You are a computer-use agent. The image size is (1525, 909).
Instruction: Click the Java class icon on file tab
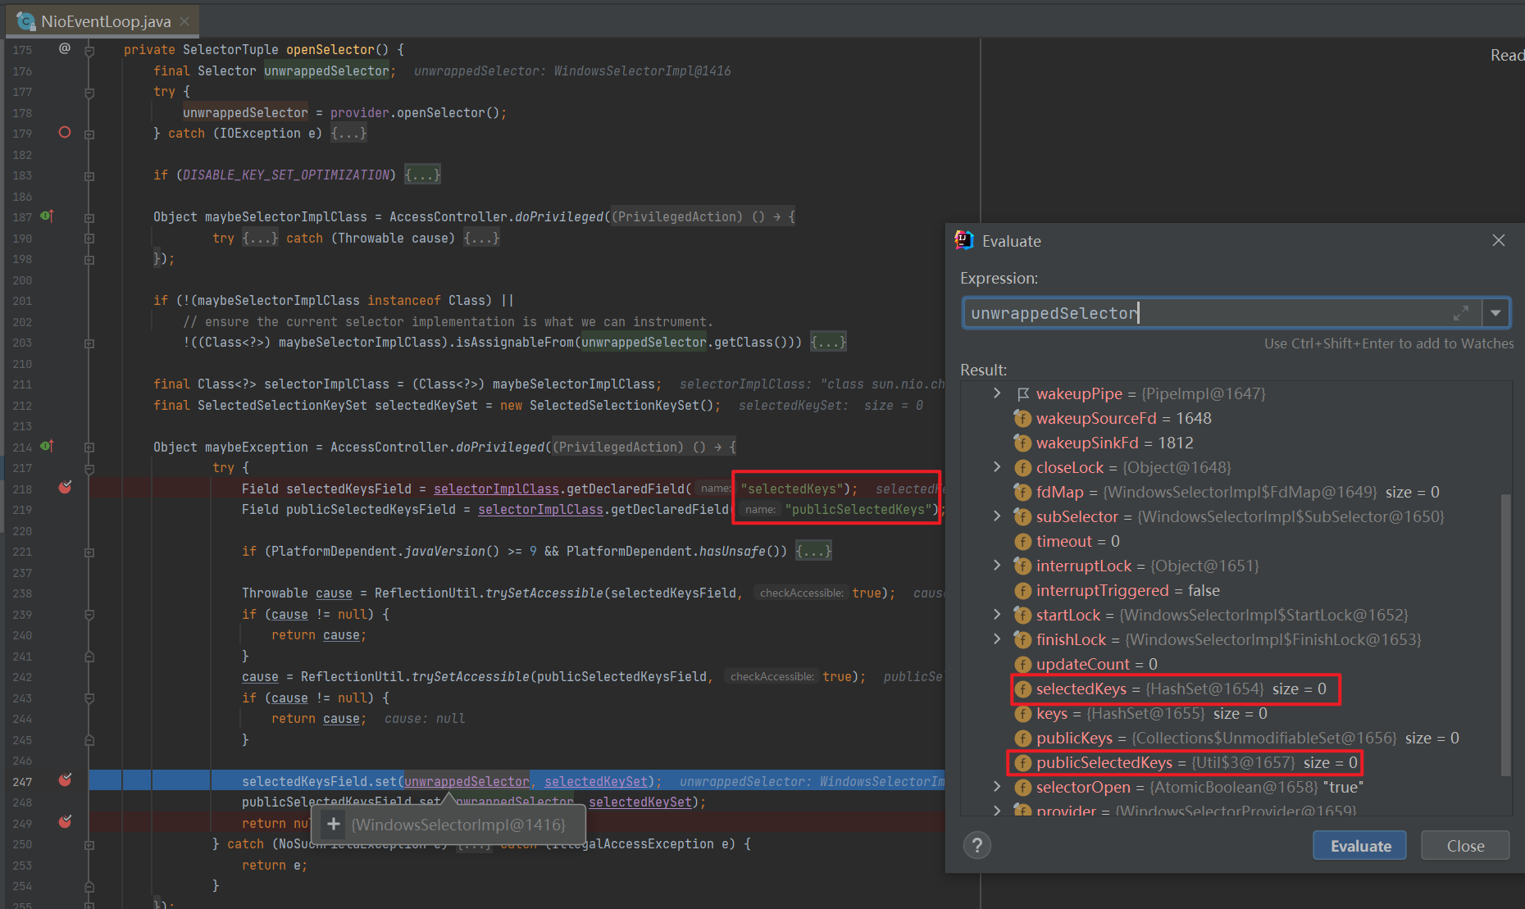pyautogui.click(x=25, y=21)
